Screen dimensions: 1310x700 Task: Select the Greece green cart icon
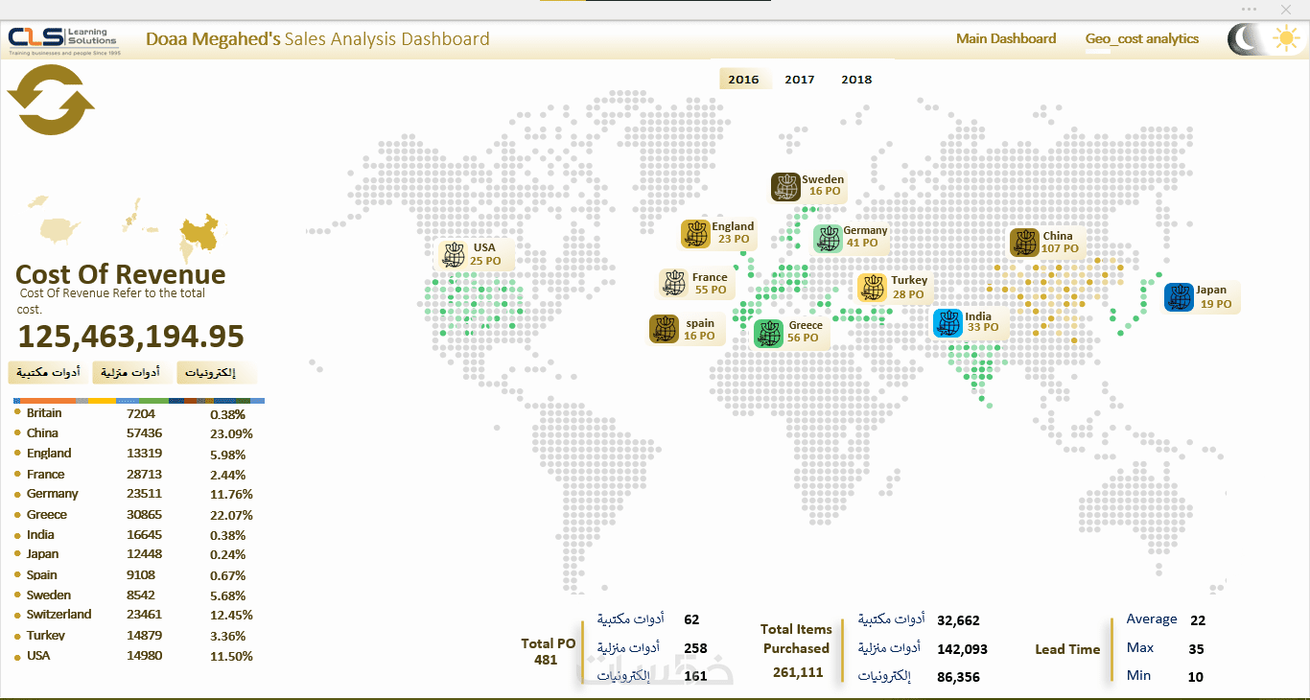pyautogui.click(x=768, y=333)
